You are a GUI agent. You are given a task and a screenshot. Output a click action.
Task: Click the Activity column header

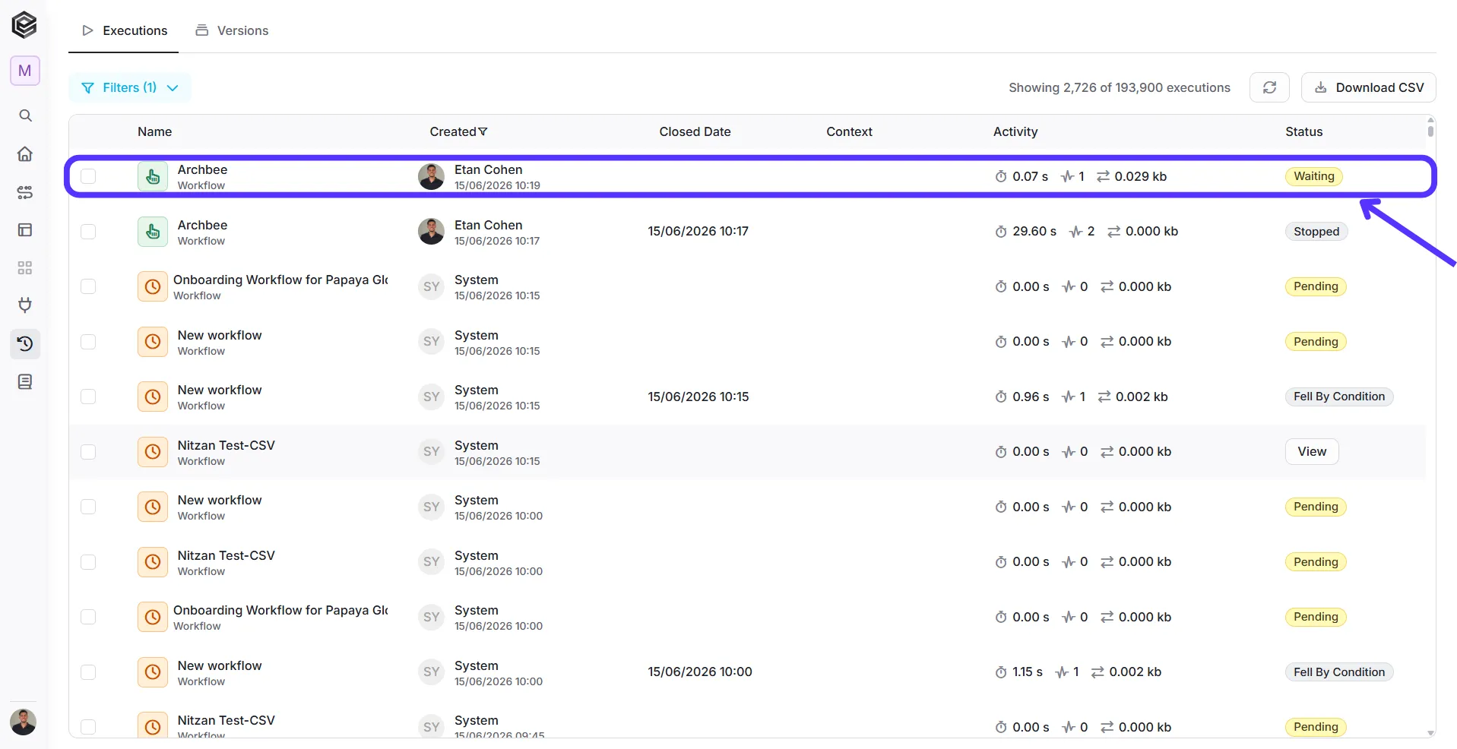[1015, 131]
